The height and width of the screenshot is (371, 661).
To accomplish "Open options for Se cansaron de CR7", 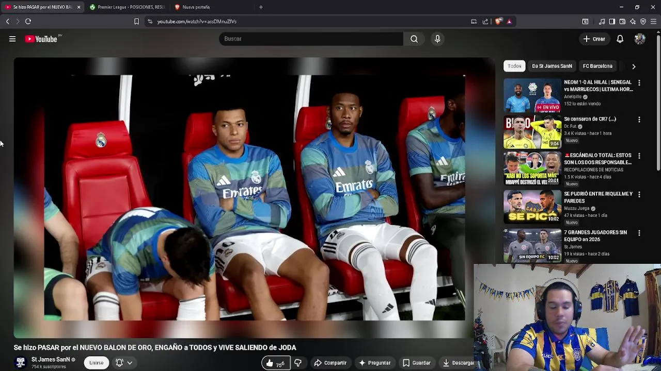I will tap(639, 120).
